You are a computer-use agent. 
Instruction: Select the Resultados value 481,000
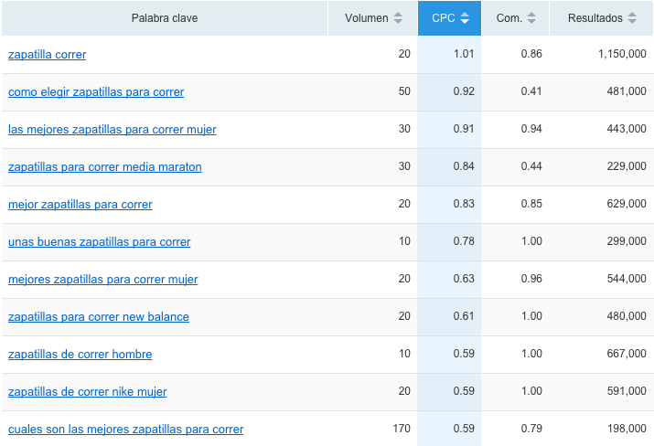(x=627, y=91)
